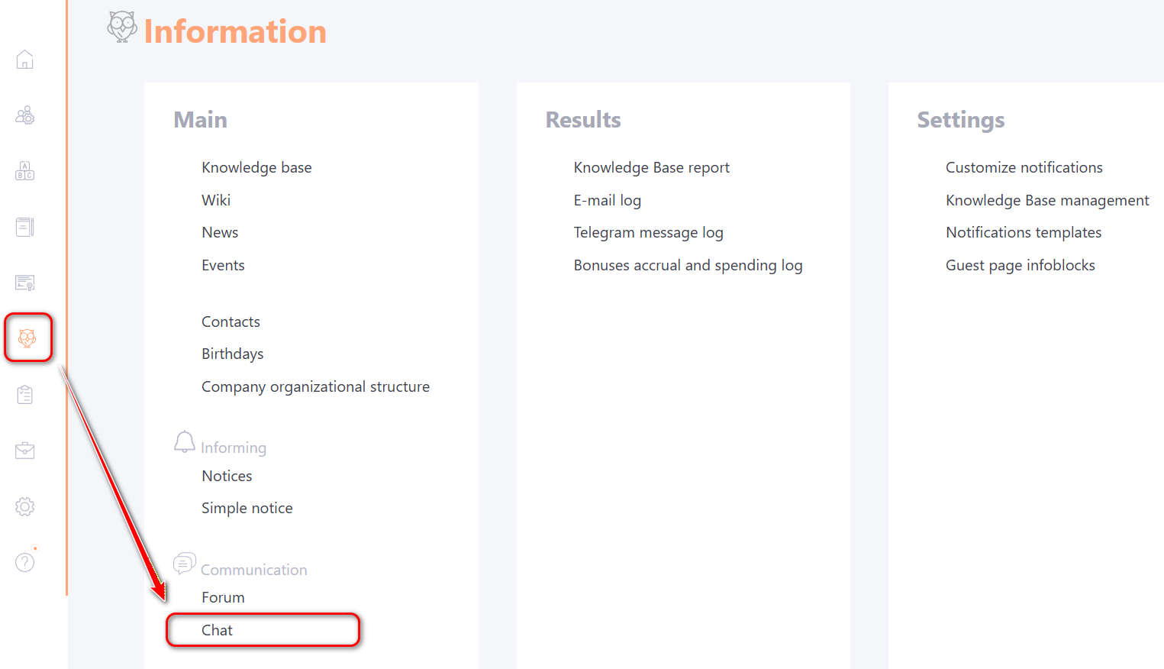This screenshot has height=669, width=1164.
Task: Open the users settings sidebar icon
Action: click(25, 115)
